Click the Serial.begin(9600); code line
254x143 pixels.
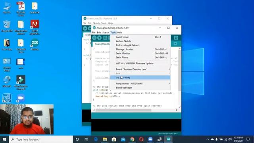(x=108, y=96)
